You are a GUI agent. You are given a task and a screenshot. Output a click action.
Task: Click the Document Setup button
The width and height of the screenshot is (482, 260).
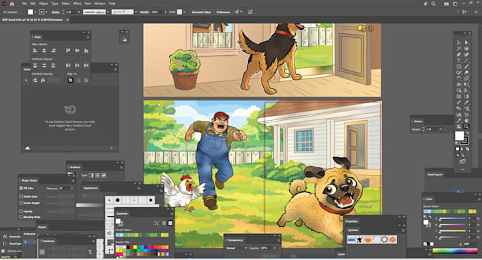(x=201, y=12)
